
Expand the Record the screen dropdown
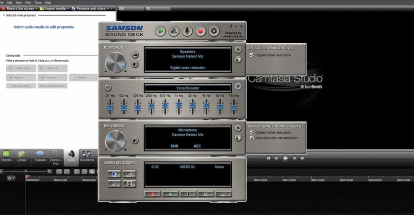coord(36,8)
